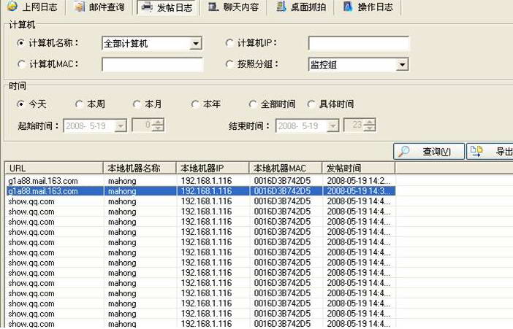Open the 操作日志 tab

[368, 7]
